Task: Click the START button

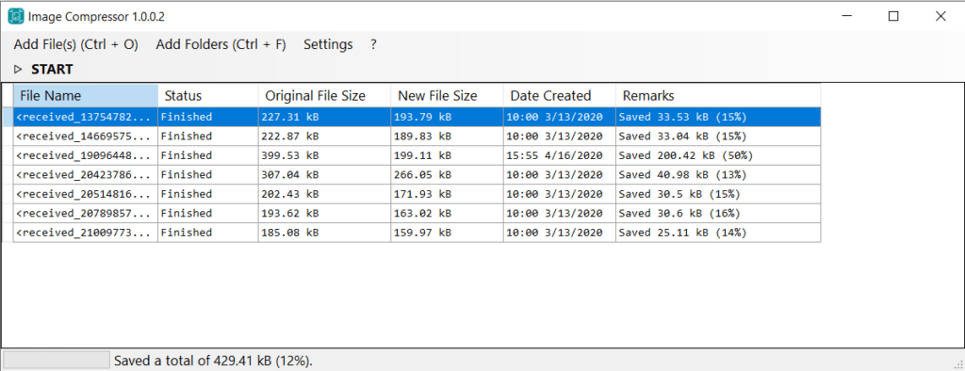Action: (43, 69)
